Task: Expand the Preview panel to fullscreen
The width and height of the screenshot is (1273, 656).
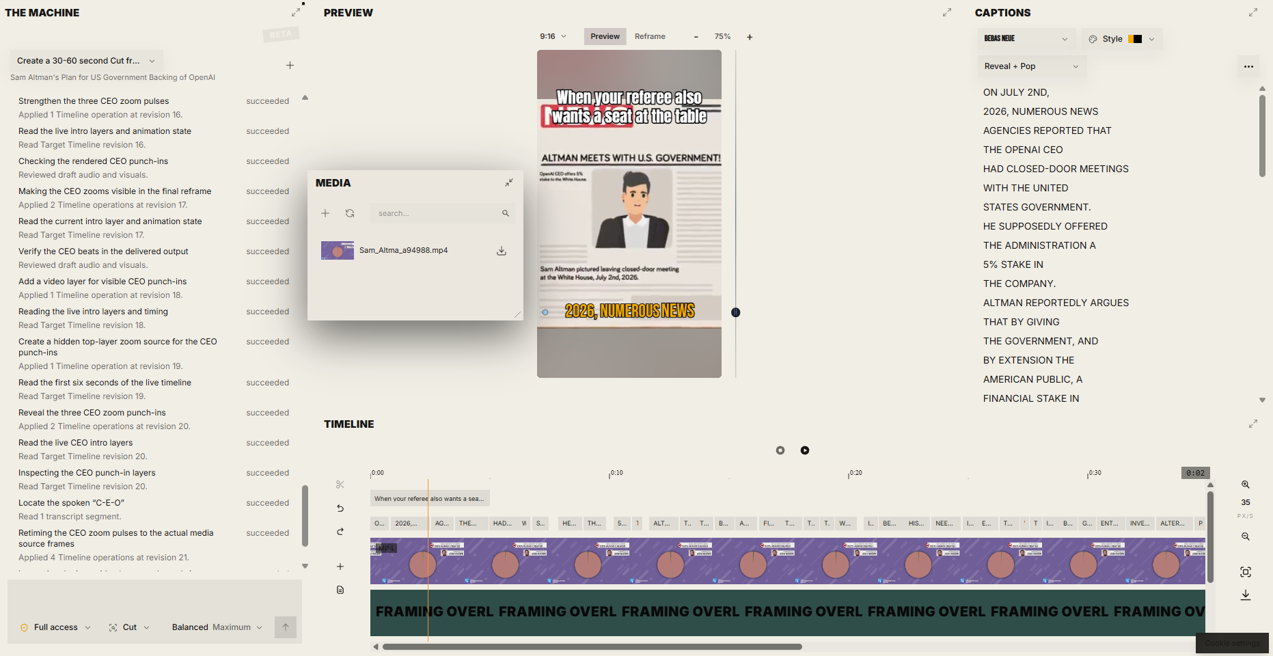Action: tap(947, 12)
